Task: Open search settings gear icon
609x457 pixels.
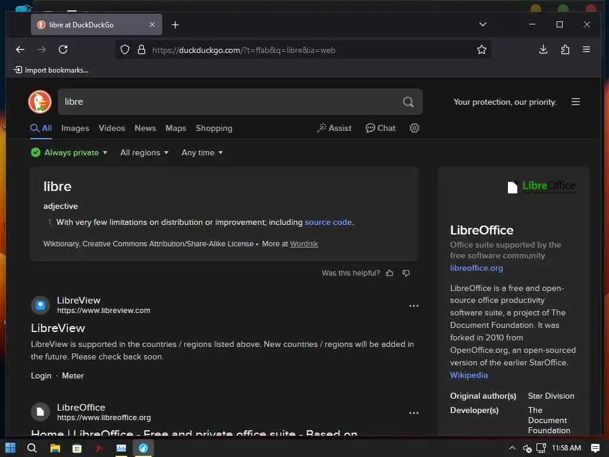Action: pos(415,129)
